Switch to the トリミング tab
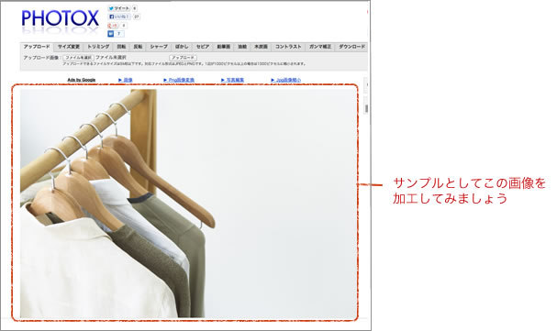The height and width of the screenshot is (331, 557). (x=98, y=47)
